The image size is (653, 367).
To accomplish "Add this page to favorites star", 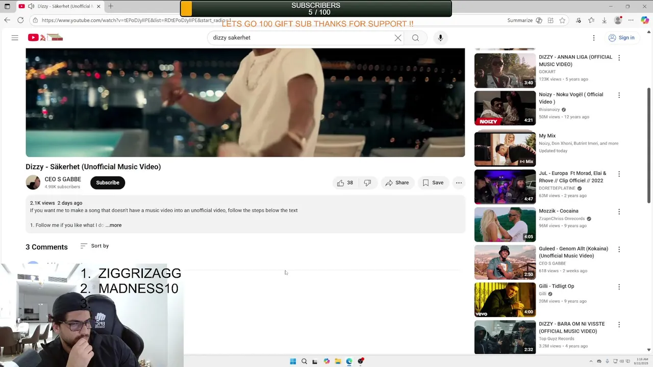I will (562, 20).
